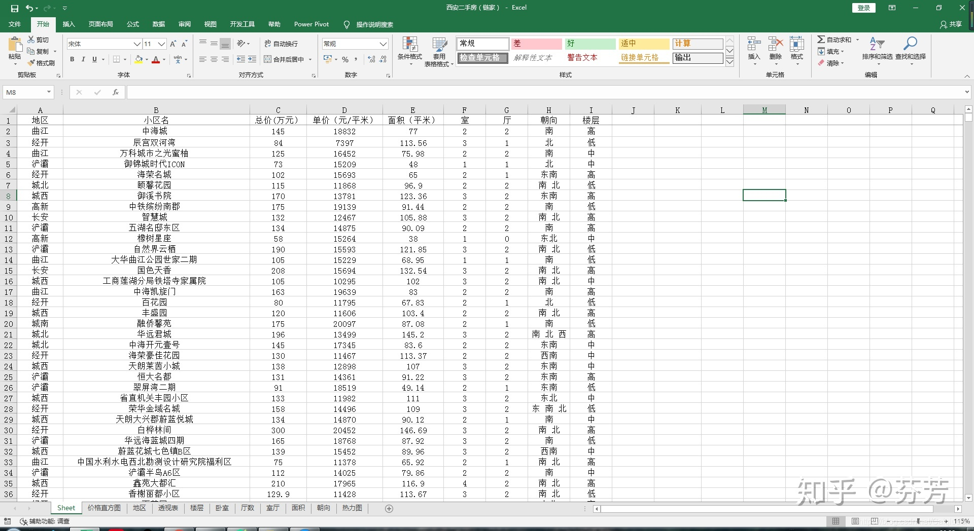Click the increase decimal icon

tap(372, 59)
